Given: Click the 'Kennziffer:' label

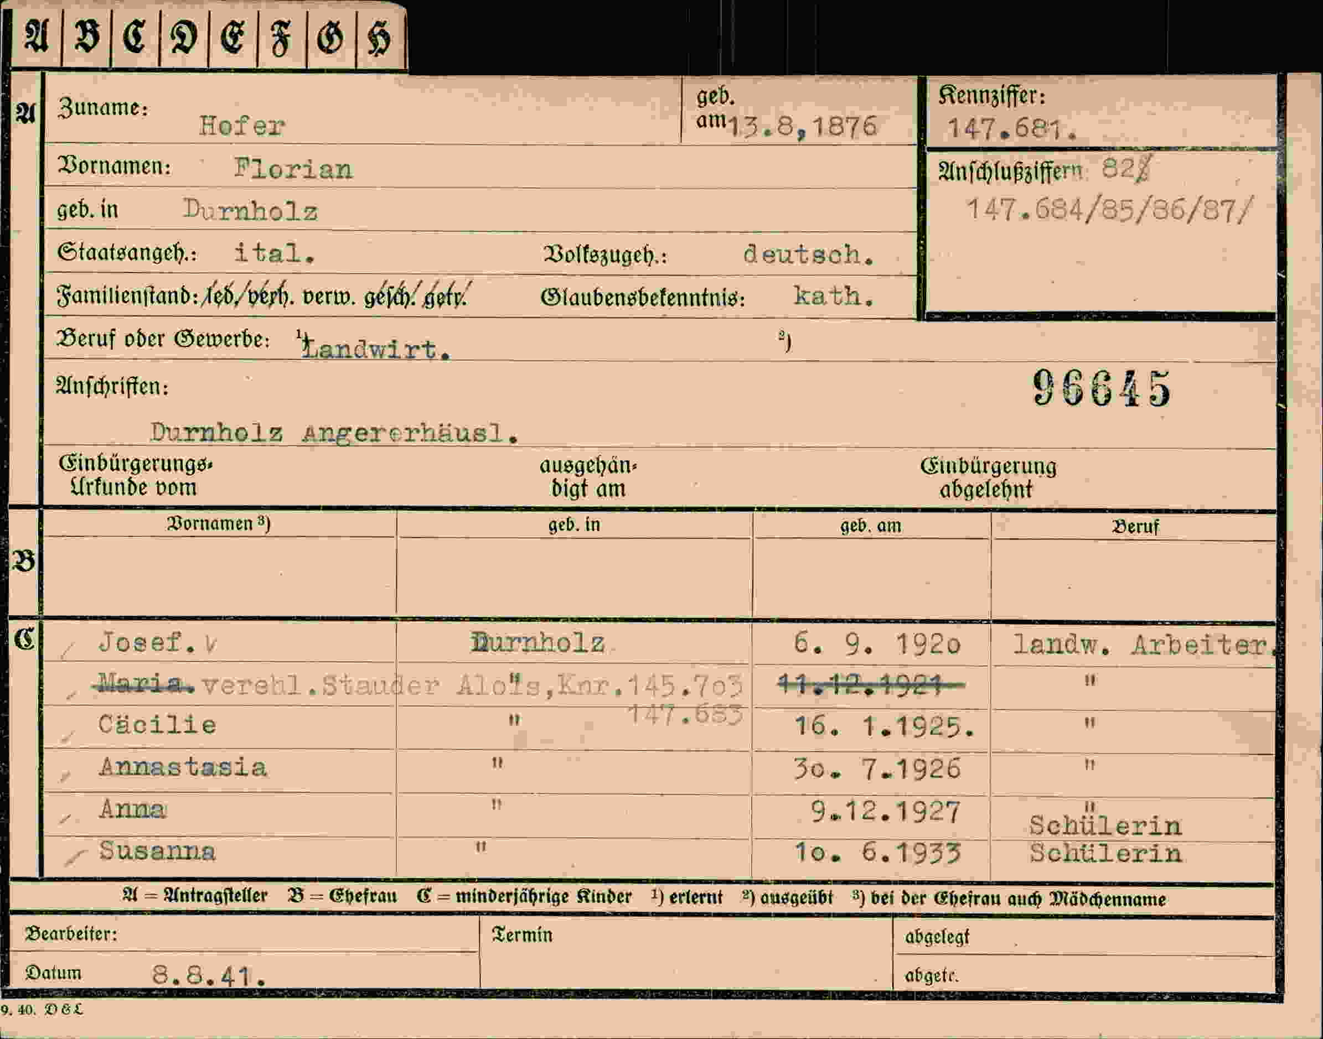Looking at the screenshot, I should point(992,96).
